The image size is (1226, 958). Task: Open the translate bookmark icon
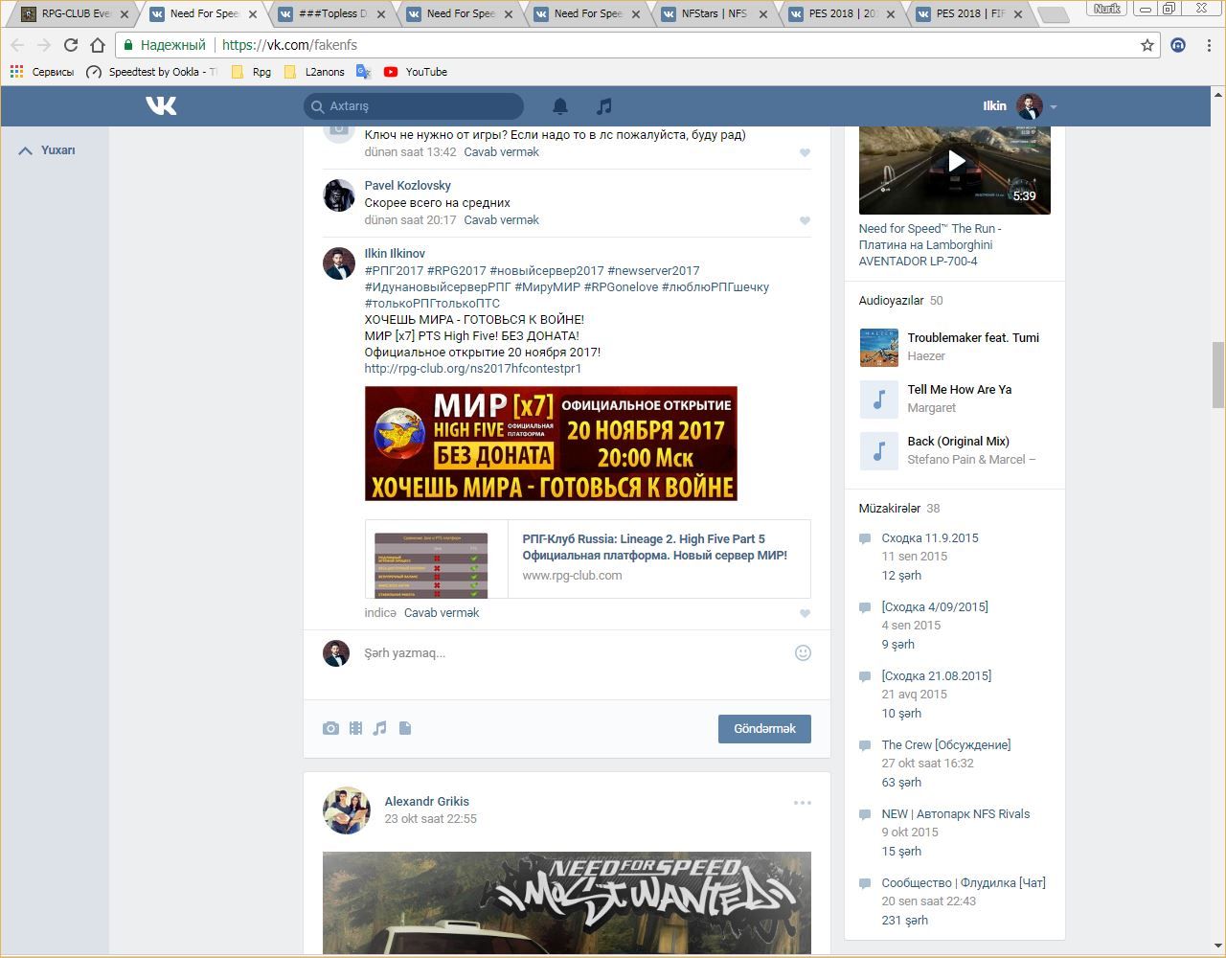[x=363, y=72]
